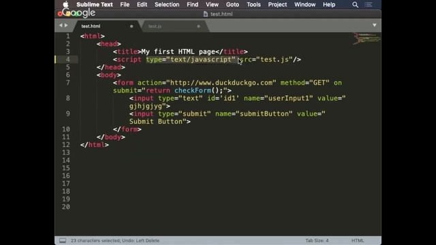Click the script tag name on line 4
This screenshot has height=245, width=436.
click(x=129, y=59)
